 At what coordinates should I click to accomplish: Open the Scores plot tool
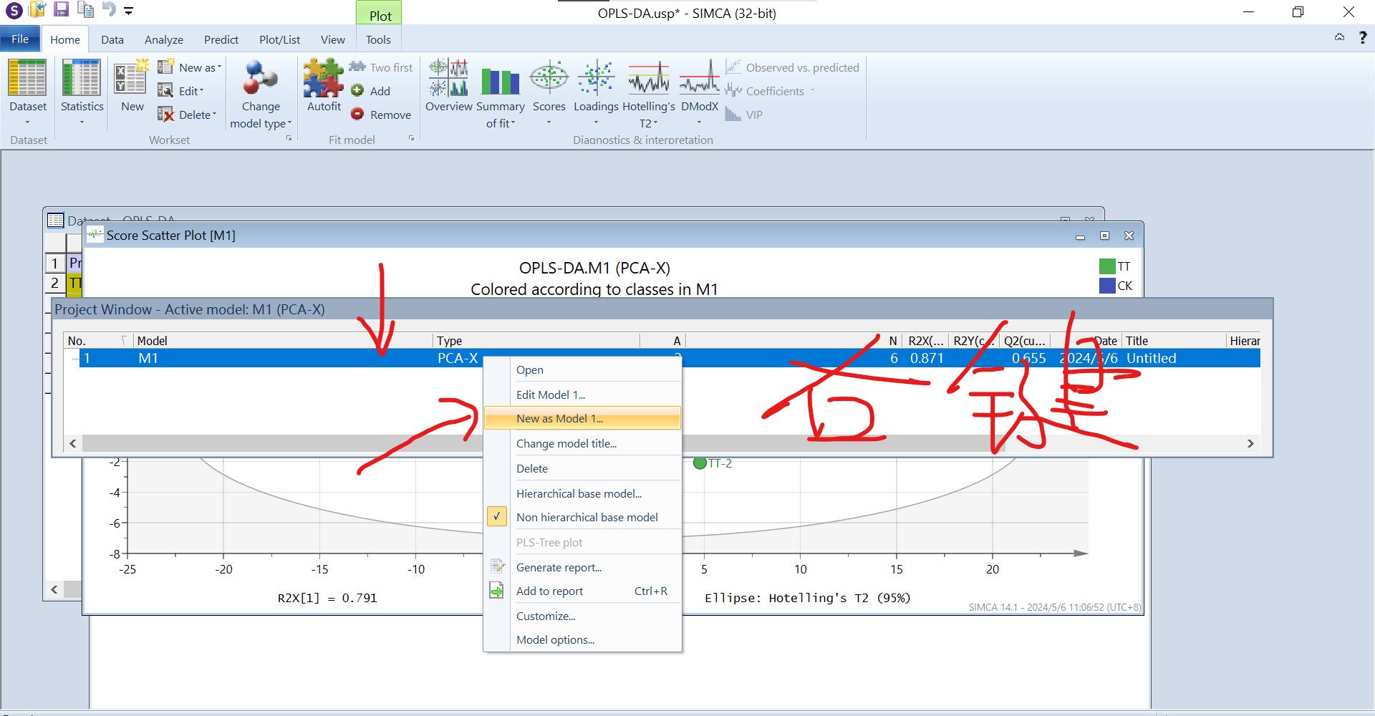[x=549, y=79]
